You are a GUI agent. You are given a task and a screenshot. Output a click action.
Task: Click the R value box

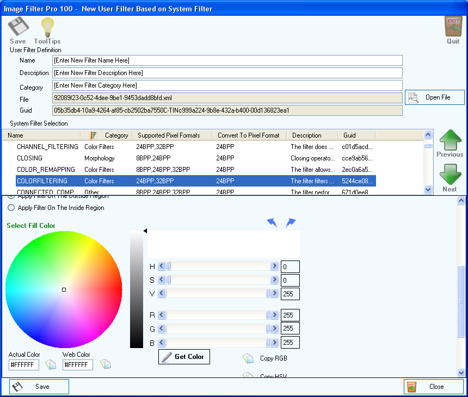(290, 315)
